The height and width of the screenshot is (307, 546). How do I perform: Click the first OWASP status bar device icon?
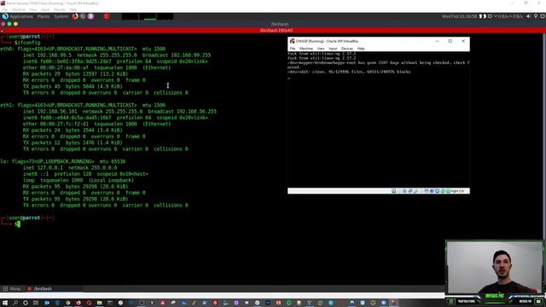[394, 191]
